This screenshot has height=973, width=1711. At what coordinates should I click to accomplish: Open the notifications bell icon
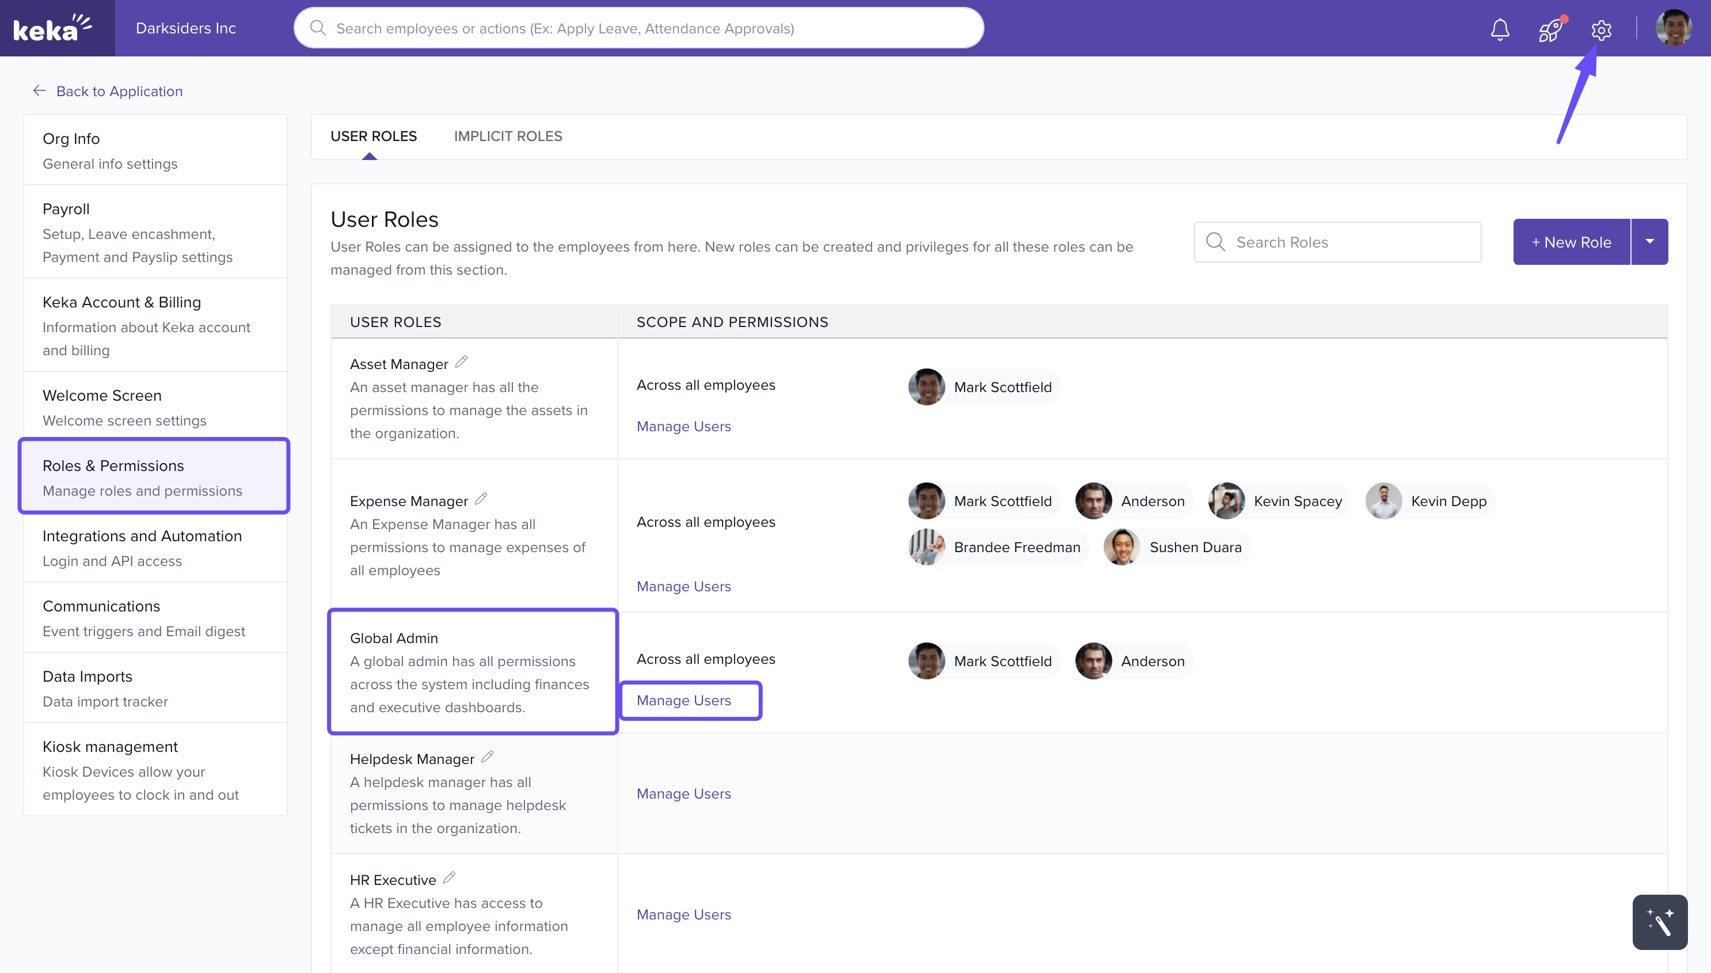pos(1500,29)
